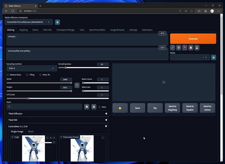Open the Stable Diffusion checkpoint dropdown
This screenshot has height=164, width=225.
(29, 22)
